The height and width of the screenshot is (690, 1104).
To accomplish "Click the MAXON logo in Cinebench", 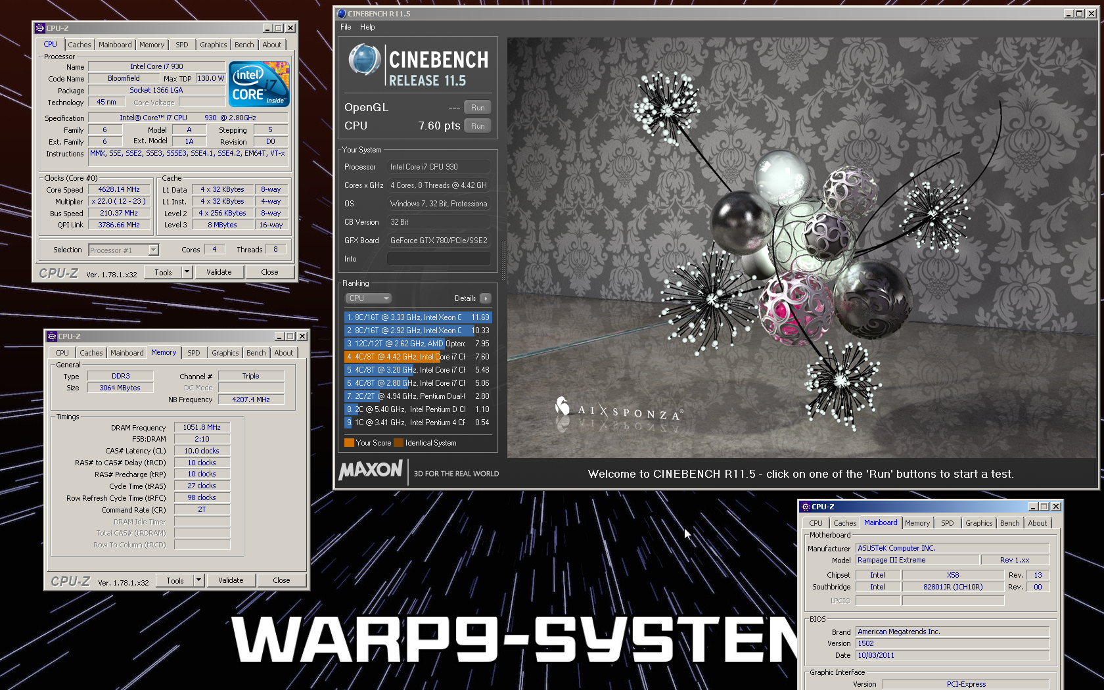I will pyautogui.click(x=371, y=470).
